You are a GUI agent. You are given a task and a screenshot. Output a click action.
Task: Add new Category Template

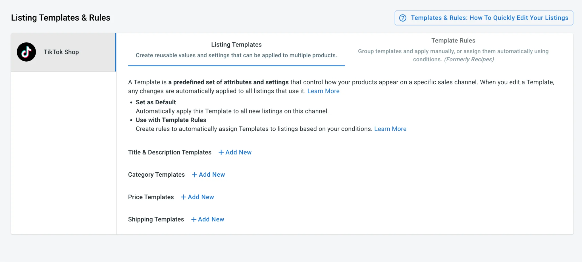(208, 175)
